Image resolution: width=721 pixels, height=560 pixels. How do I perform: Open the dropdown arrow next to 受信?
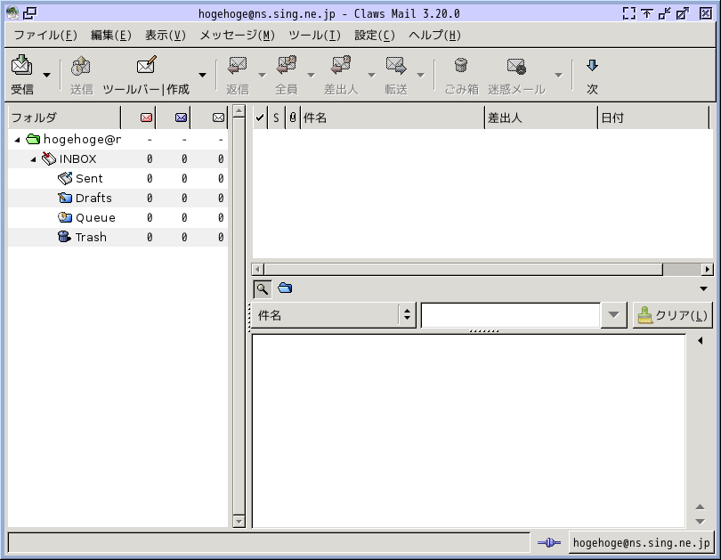[x=46, y=75]
